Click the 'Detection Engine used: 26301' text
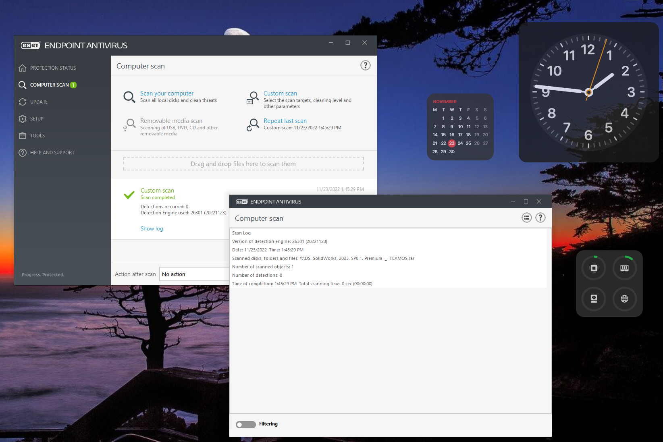Screen dimensions: 663x442 (x=183, y=213)
